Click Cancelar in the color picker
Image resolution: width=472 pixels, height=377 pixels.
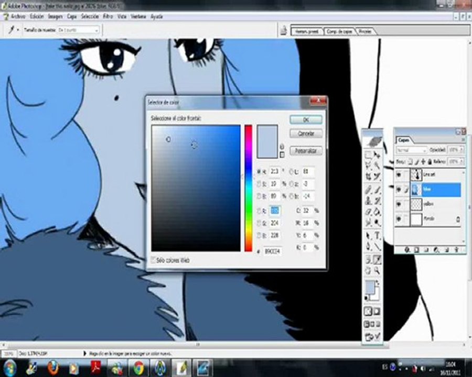[306, 134]
